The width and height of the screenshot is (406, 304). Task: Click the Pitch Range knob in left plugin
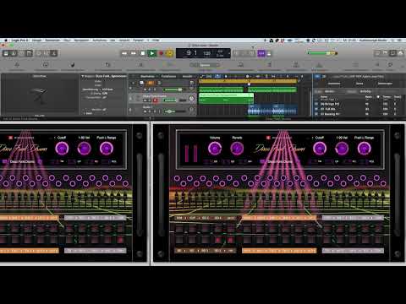pyautogui.click(x=107, y=149)
